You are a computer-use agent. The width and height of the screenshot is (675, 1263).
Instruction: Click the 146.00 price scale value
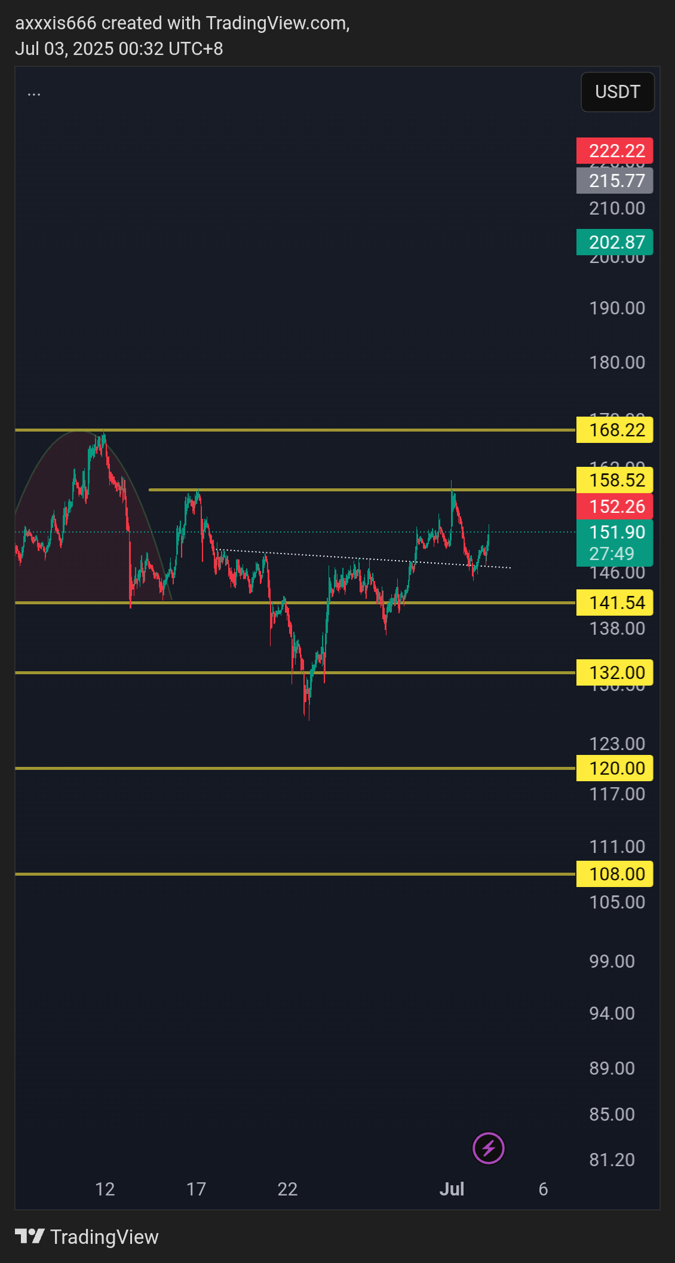point(617,573)
